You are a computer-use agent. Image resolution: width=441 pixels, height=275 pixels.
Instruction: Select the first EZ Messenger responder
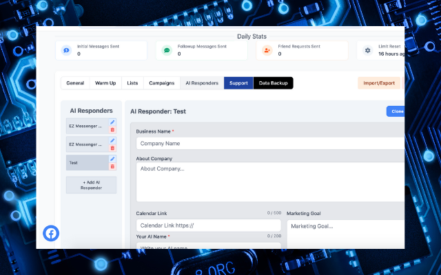(88, 126)
